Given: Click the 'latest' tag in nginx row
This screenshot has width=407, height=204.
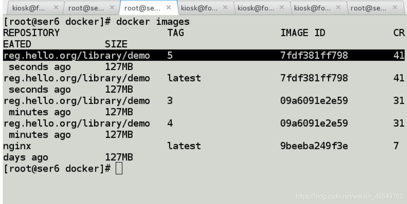Looking at the screenshot, I should point(184,146).
